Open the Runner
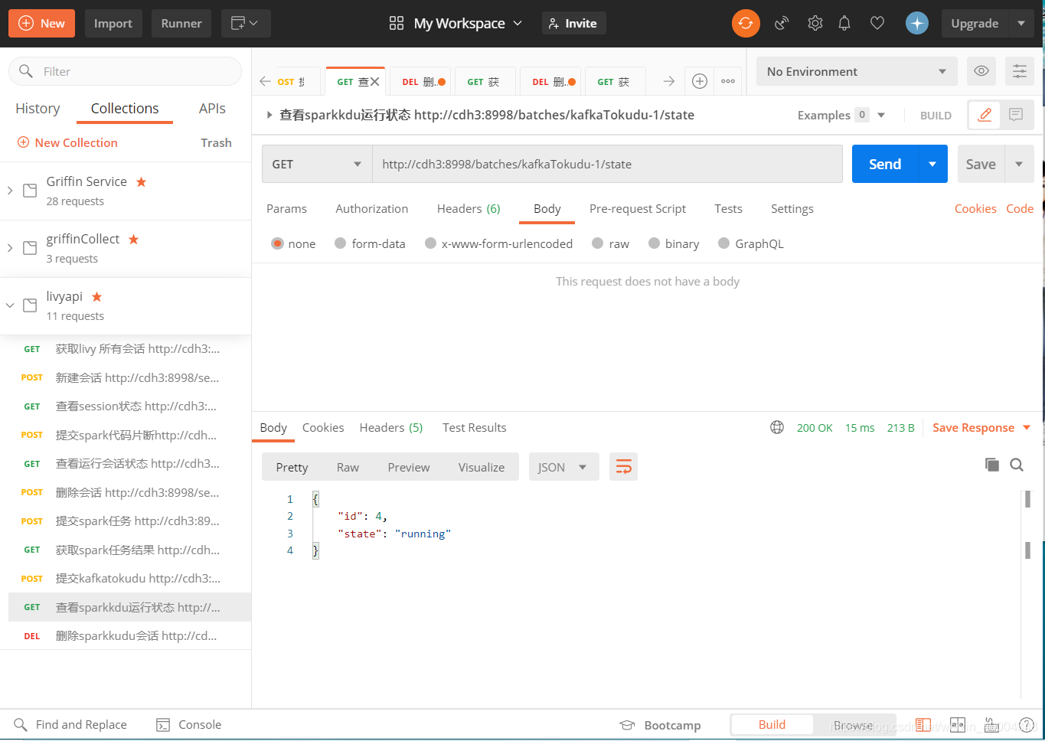This screenshot has height=741, width=1045. coord(181,23)
